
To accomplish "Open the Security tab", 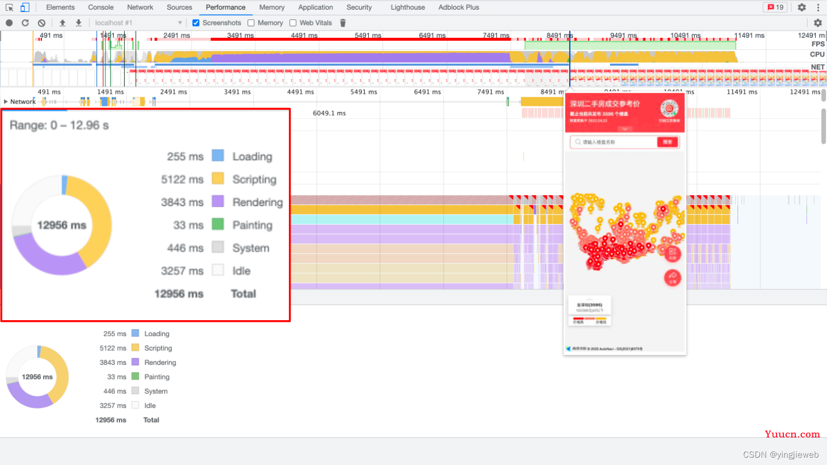I will [x=359, y=7].
